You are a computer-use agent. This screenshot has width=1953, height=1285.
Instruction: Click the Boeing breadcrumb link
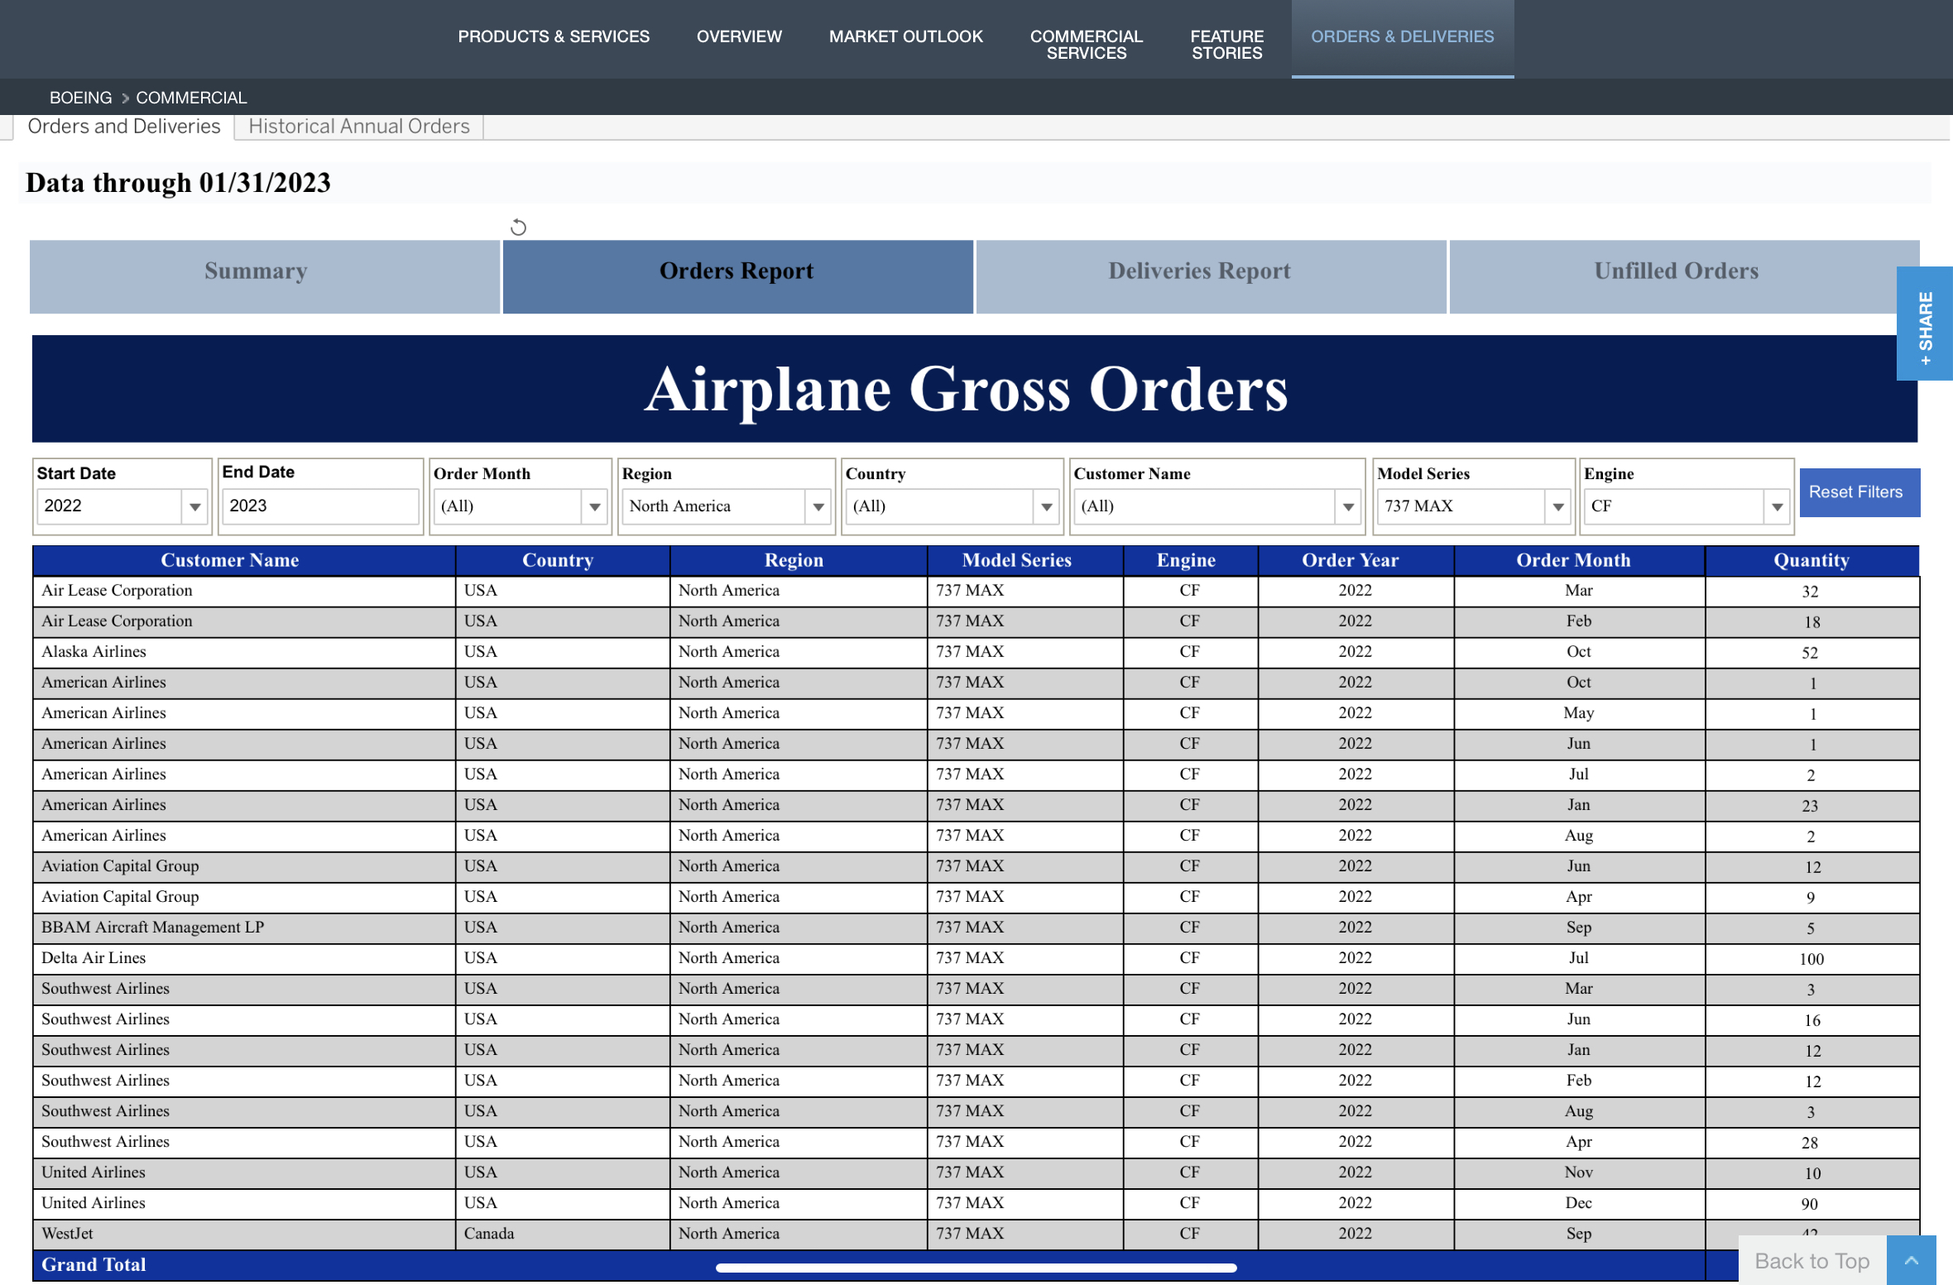tap(80, 98)
